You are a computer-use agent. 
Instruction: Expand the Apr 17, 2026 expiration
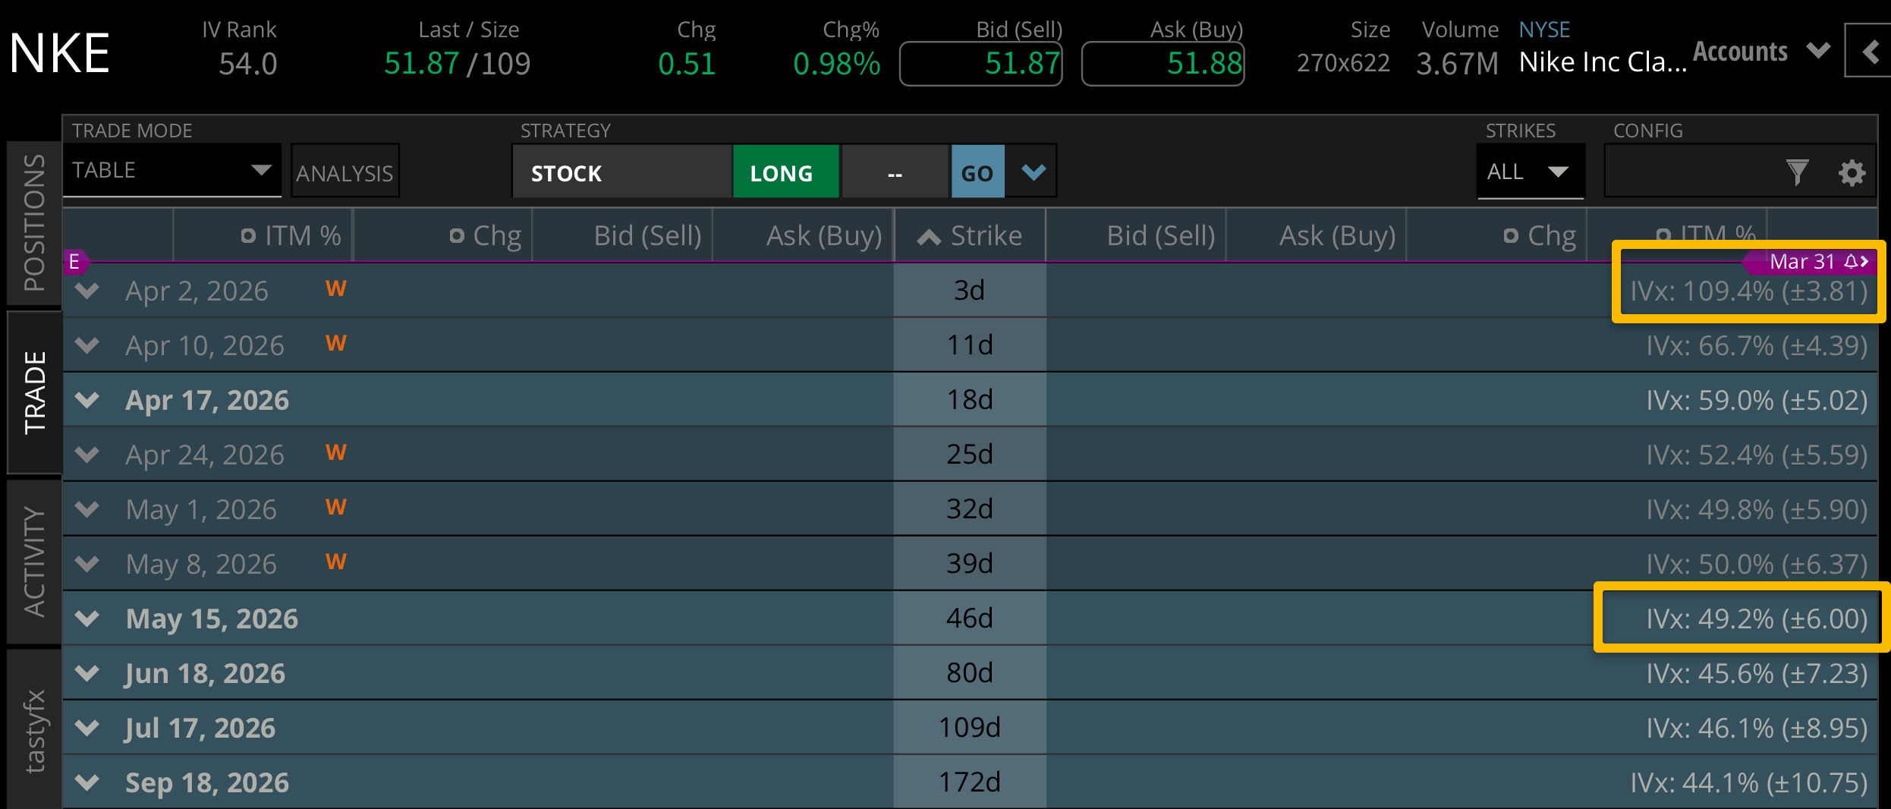(88, 400)
